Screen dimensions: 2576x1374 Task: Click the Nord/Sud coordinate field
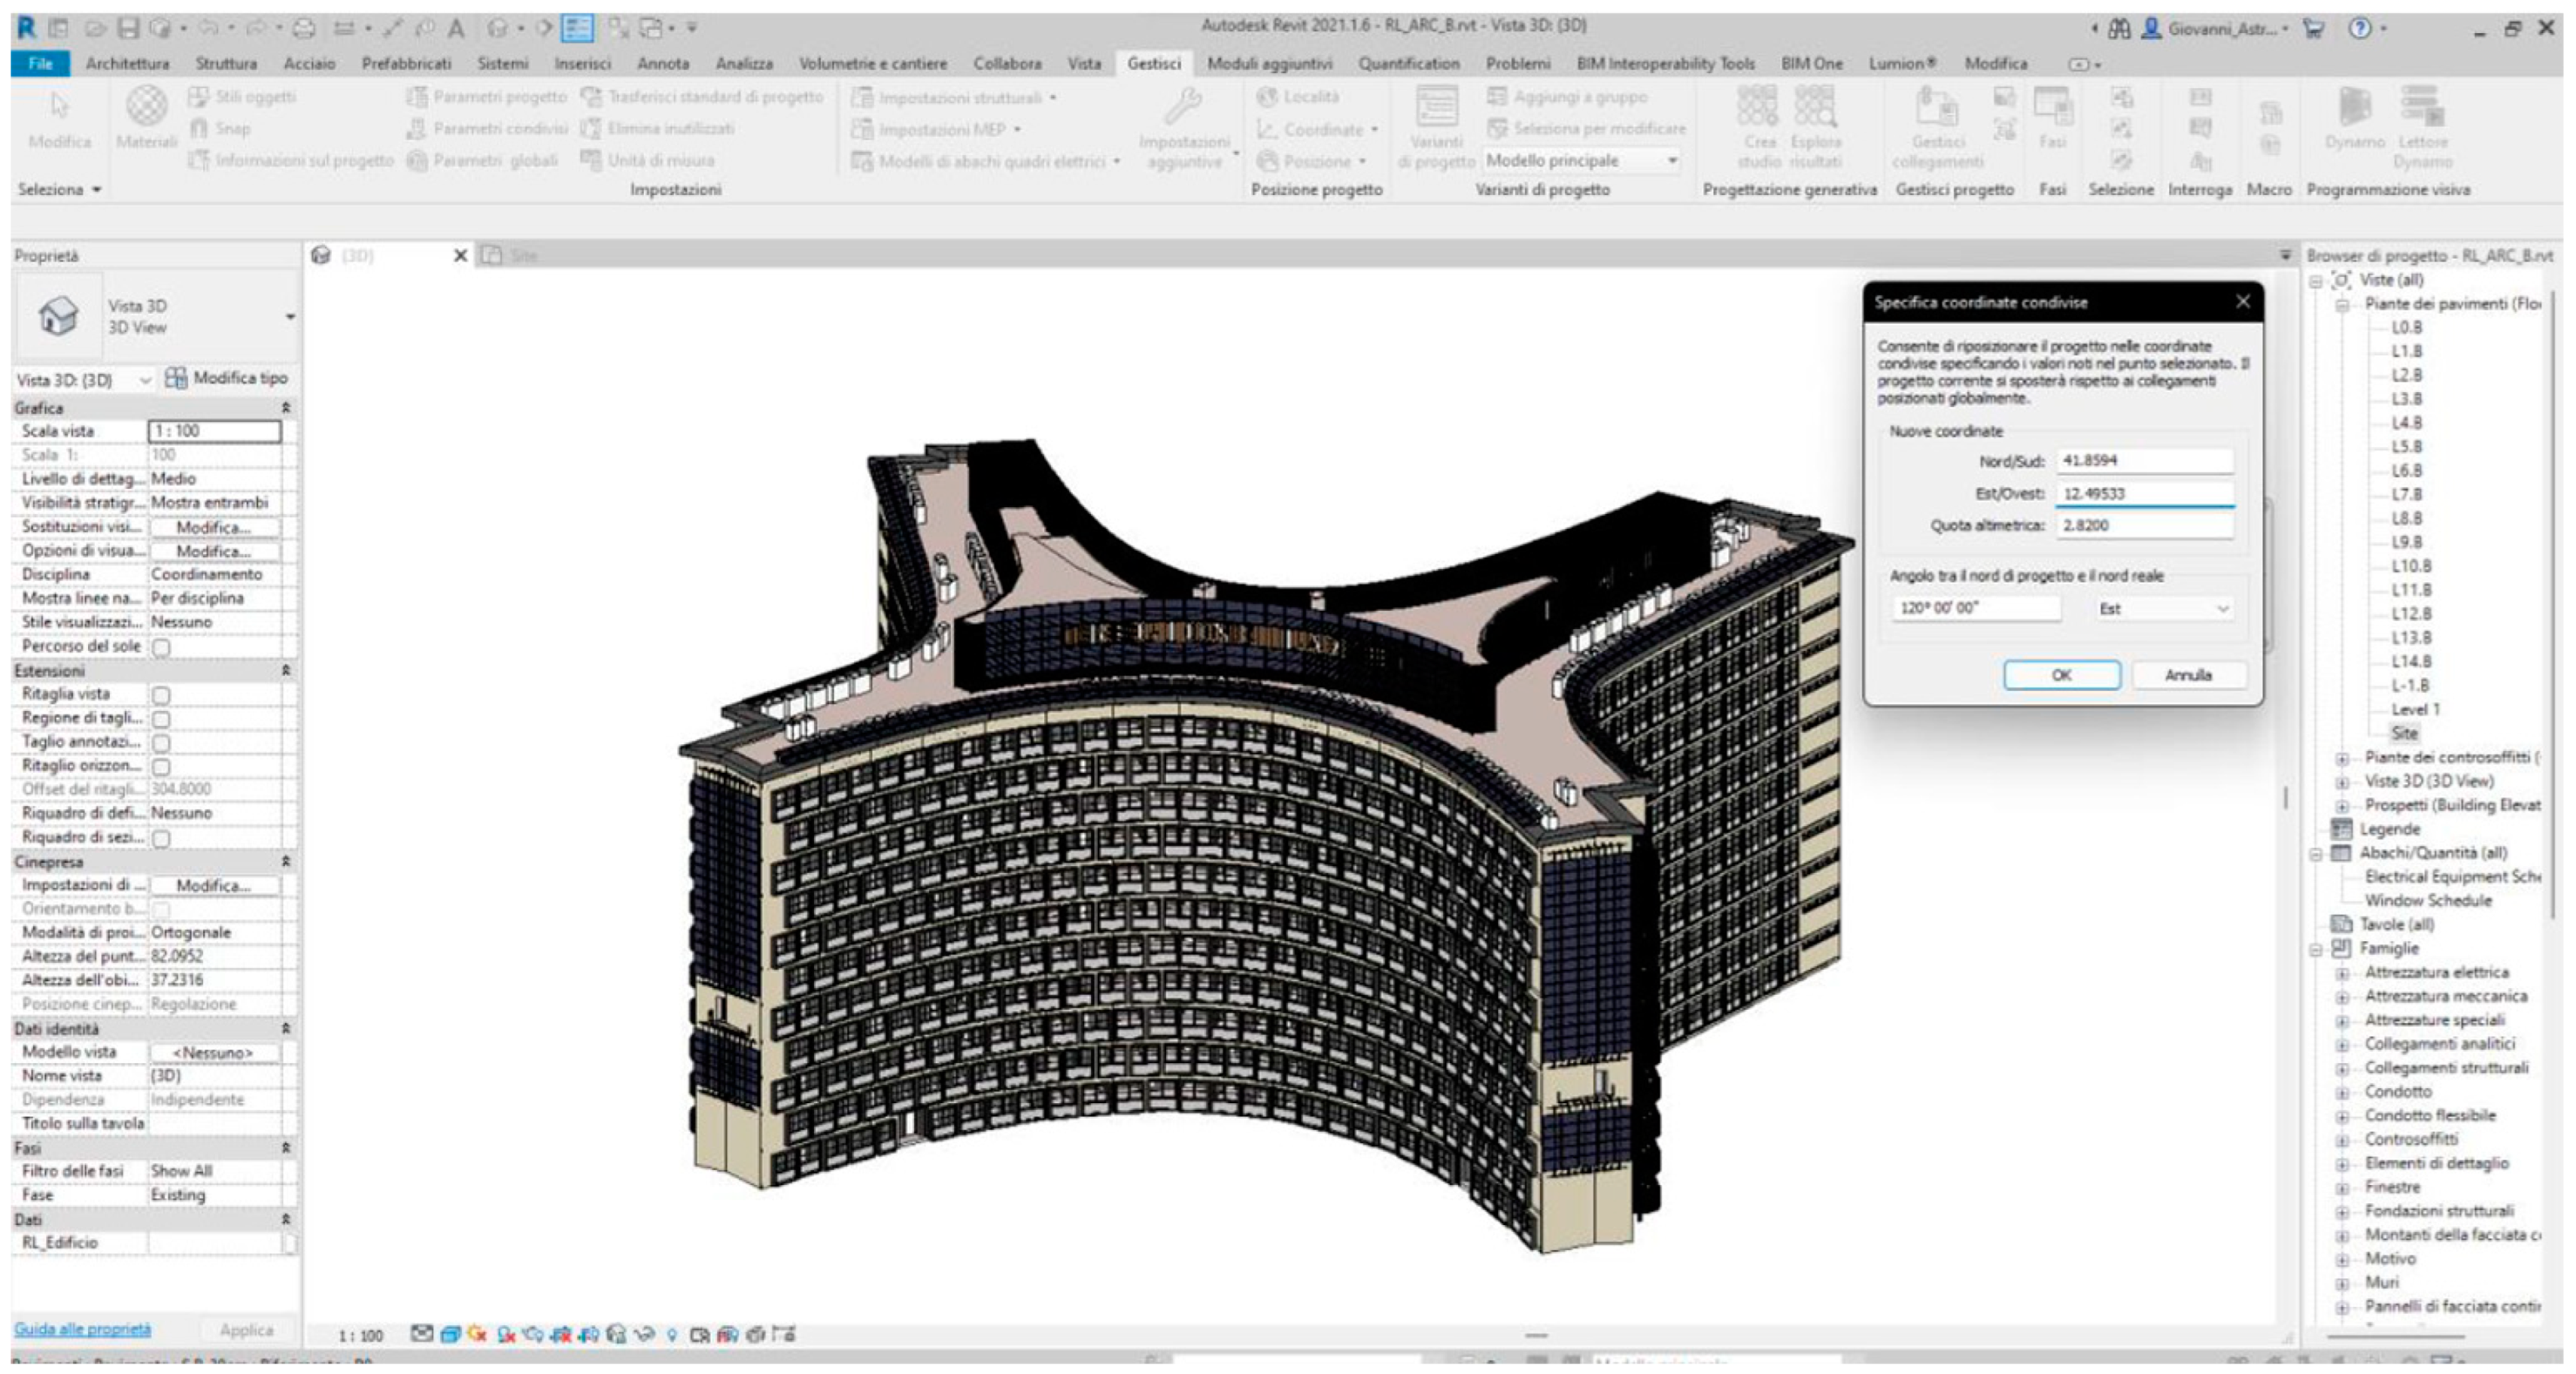tap(2144, 461)
